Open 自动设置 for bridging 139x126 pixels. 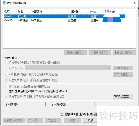tap(123, 68)
